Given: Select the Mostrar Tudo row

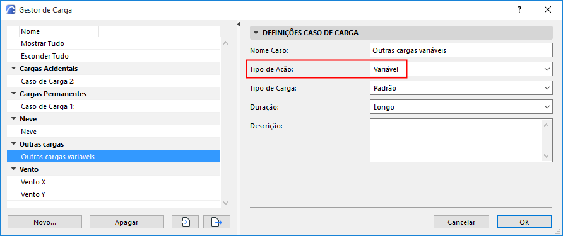Looking at the screenshot, I should 114,43.
